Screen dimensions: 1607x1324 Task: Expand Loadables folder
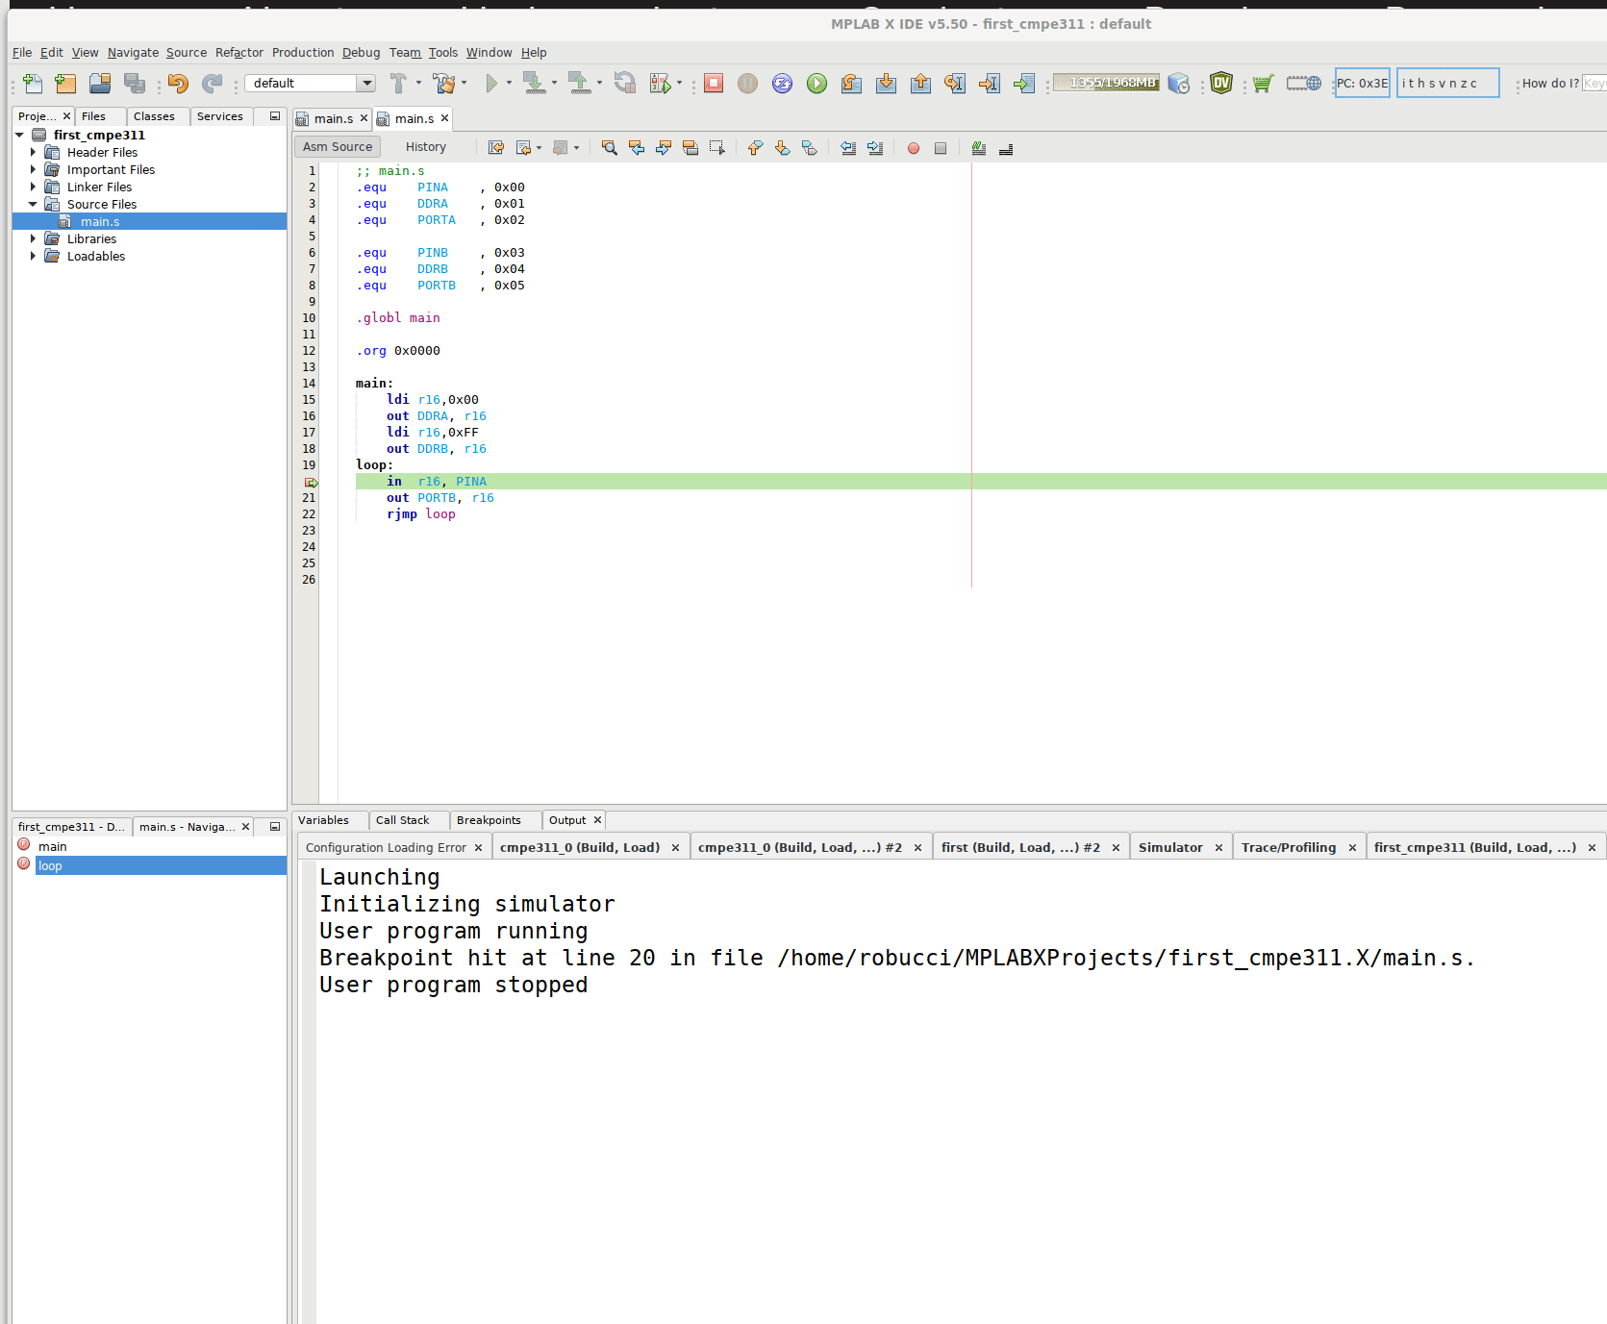(33, 257)
